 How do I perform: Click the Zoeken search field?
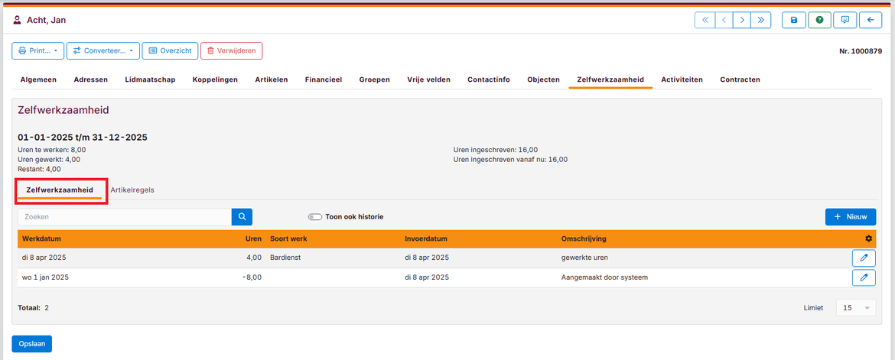(x=124, y=217)
